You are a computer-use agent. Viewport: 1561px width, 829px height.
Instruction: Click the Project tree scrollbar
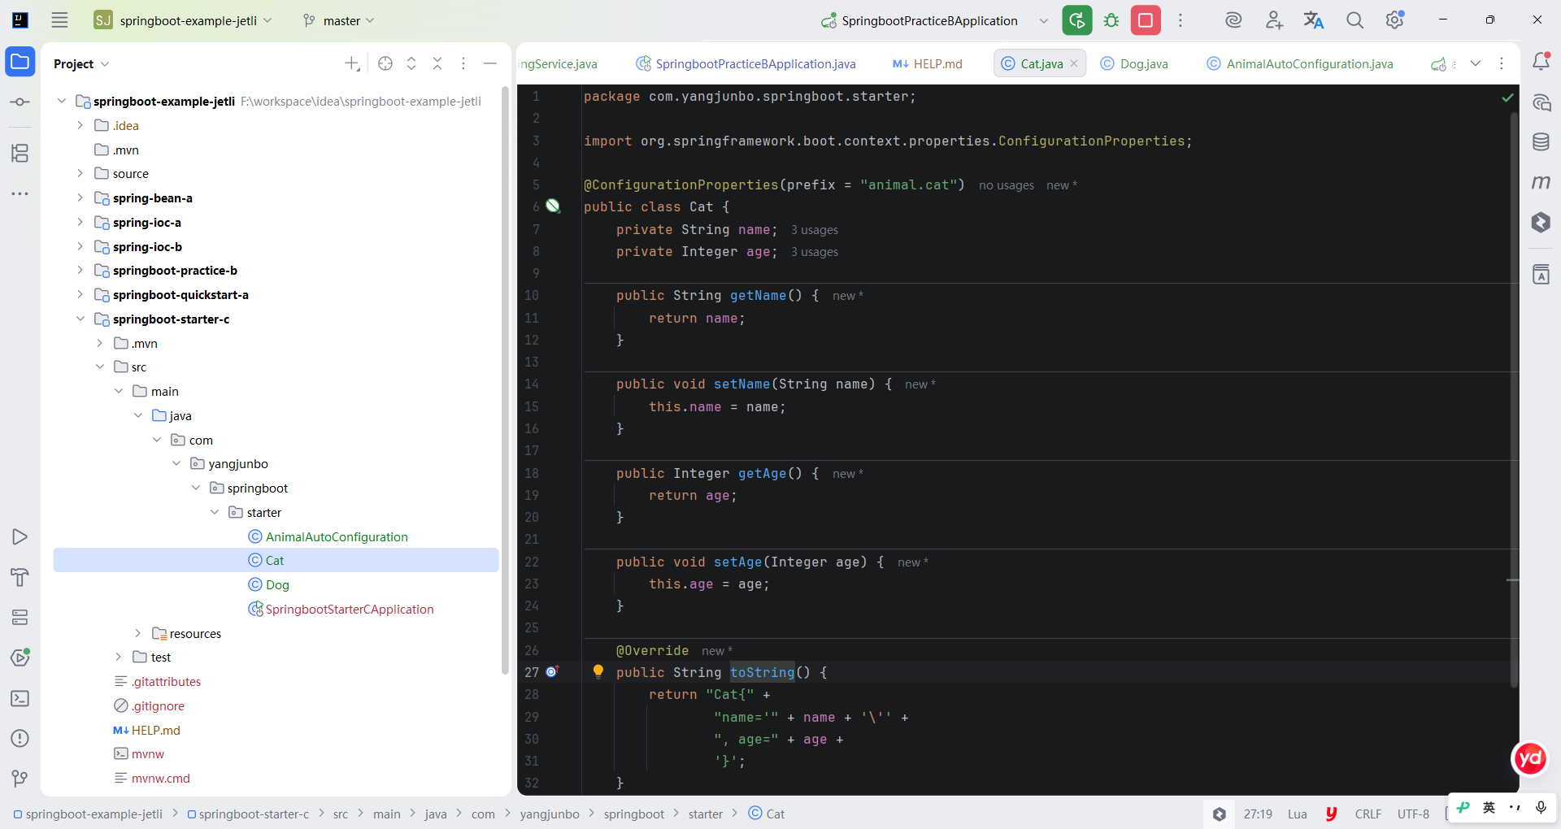(505, 382)
